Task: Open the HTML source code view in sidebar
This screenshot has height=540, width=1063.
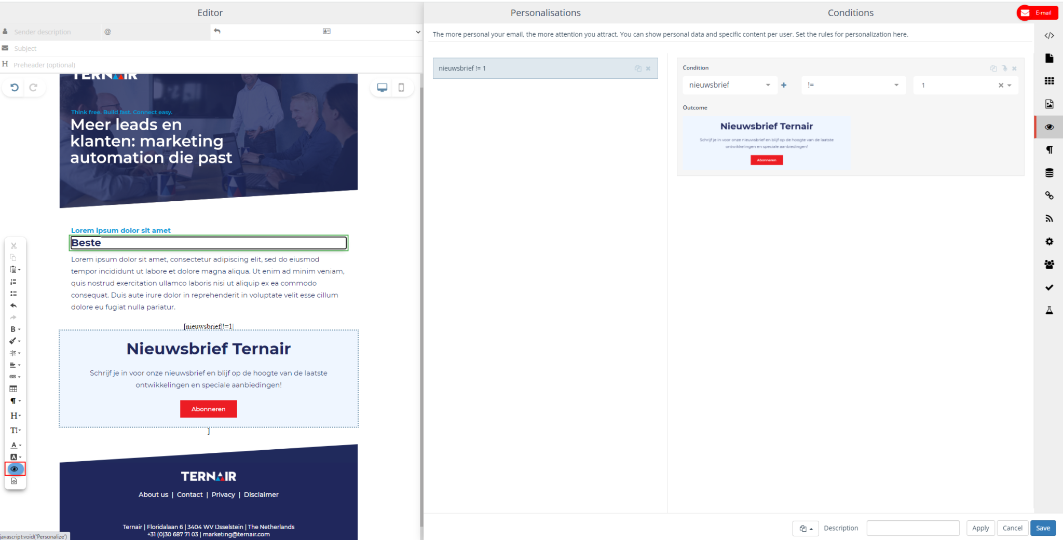Action: (x=1049, y=35)
